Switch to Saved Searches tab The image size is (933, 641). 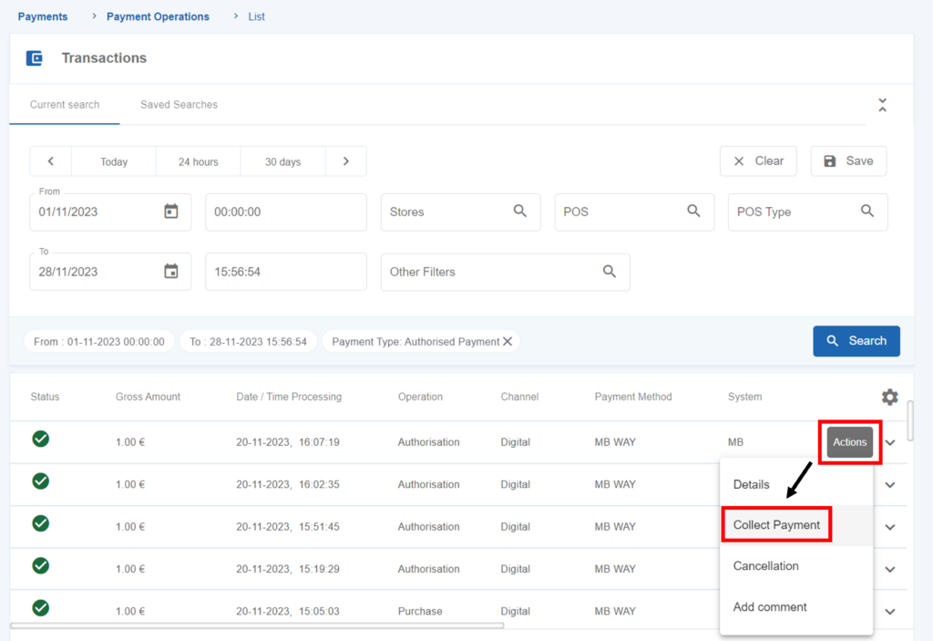tap(179, 105)
